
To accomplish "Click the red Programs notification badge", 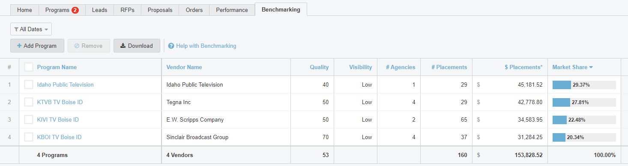I will [x=75, y=10].
